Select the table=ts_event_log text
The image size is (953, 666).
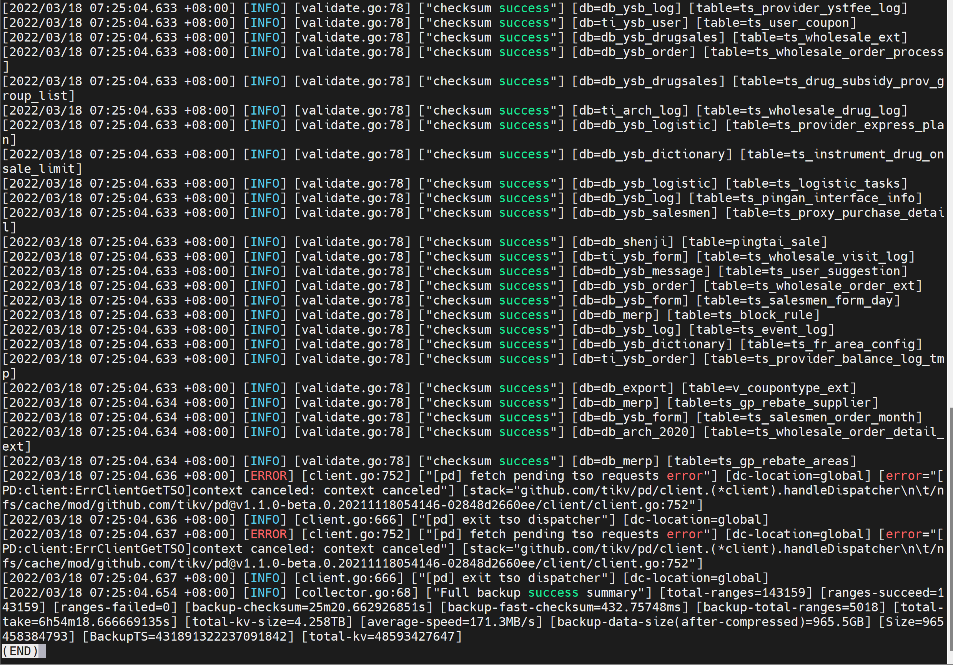pyautogui.click(x=761, y=330)
